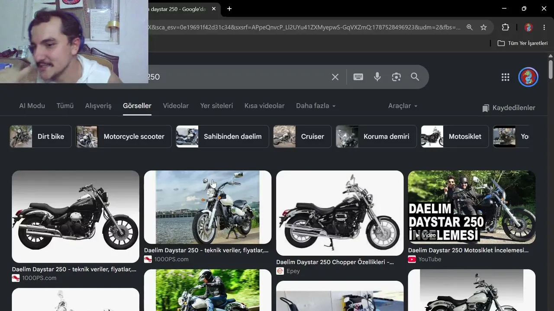
Task: Click the YouTube favicon under the video result
Action: [x=412, y=259]
